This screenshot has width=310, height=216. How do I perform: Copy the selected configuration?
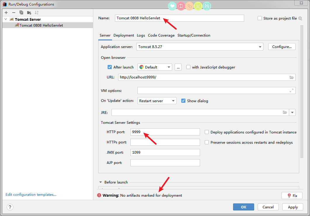click(21, 13)
